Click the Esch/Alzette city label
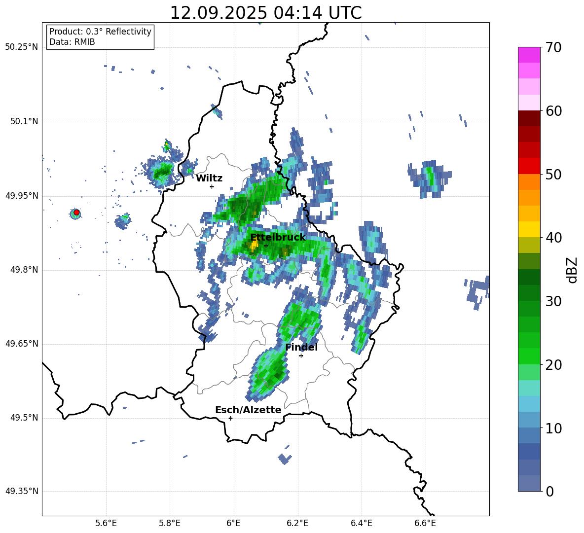The width and height of the screenshot is (584, 533). coord(248,410)
